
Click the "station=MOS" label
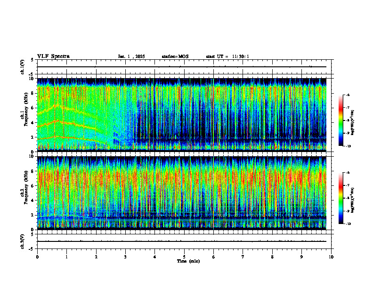coord(175,56)
